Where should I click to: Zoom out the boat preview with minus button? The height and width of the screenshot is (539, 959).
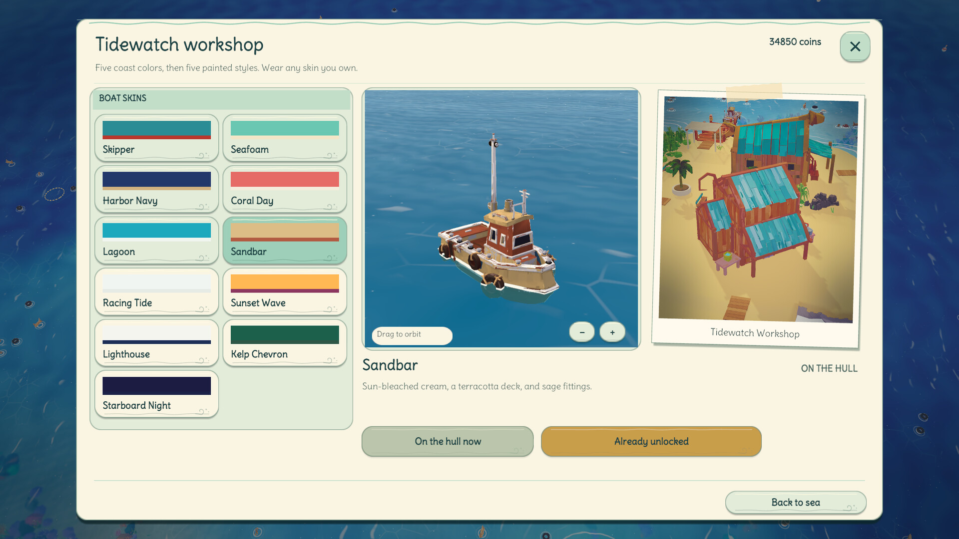(x=582, y=332)
